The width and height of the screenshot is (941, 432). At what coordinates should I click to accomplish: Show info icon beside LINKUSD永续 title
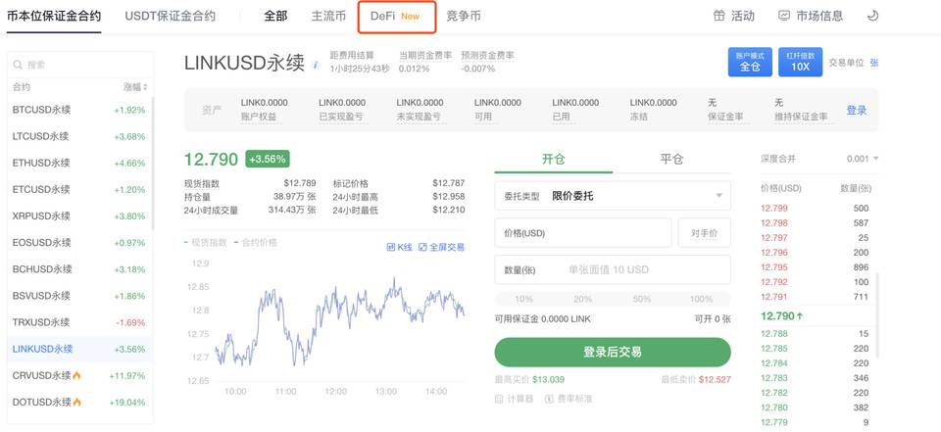click(317, 65)
